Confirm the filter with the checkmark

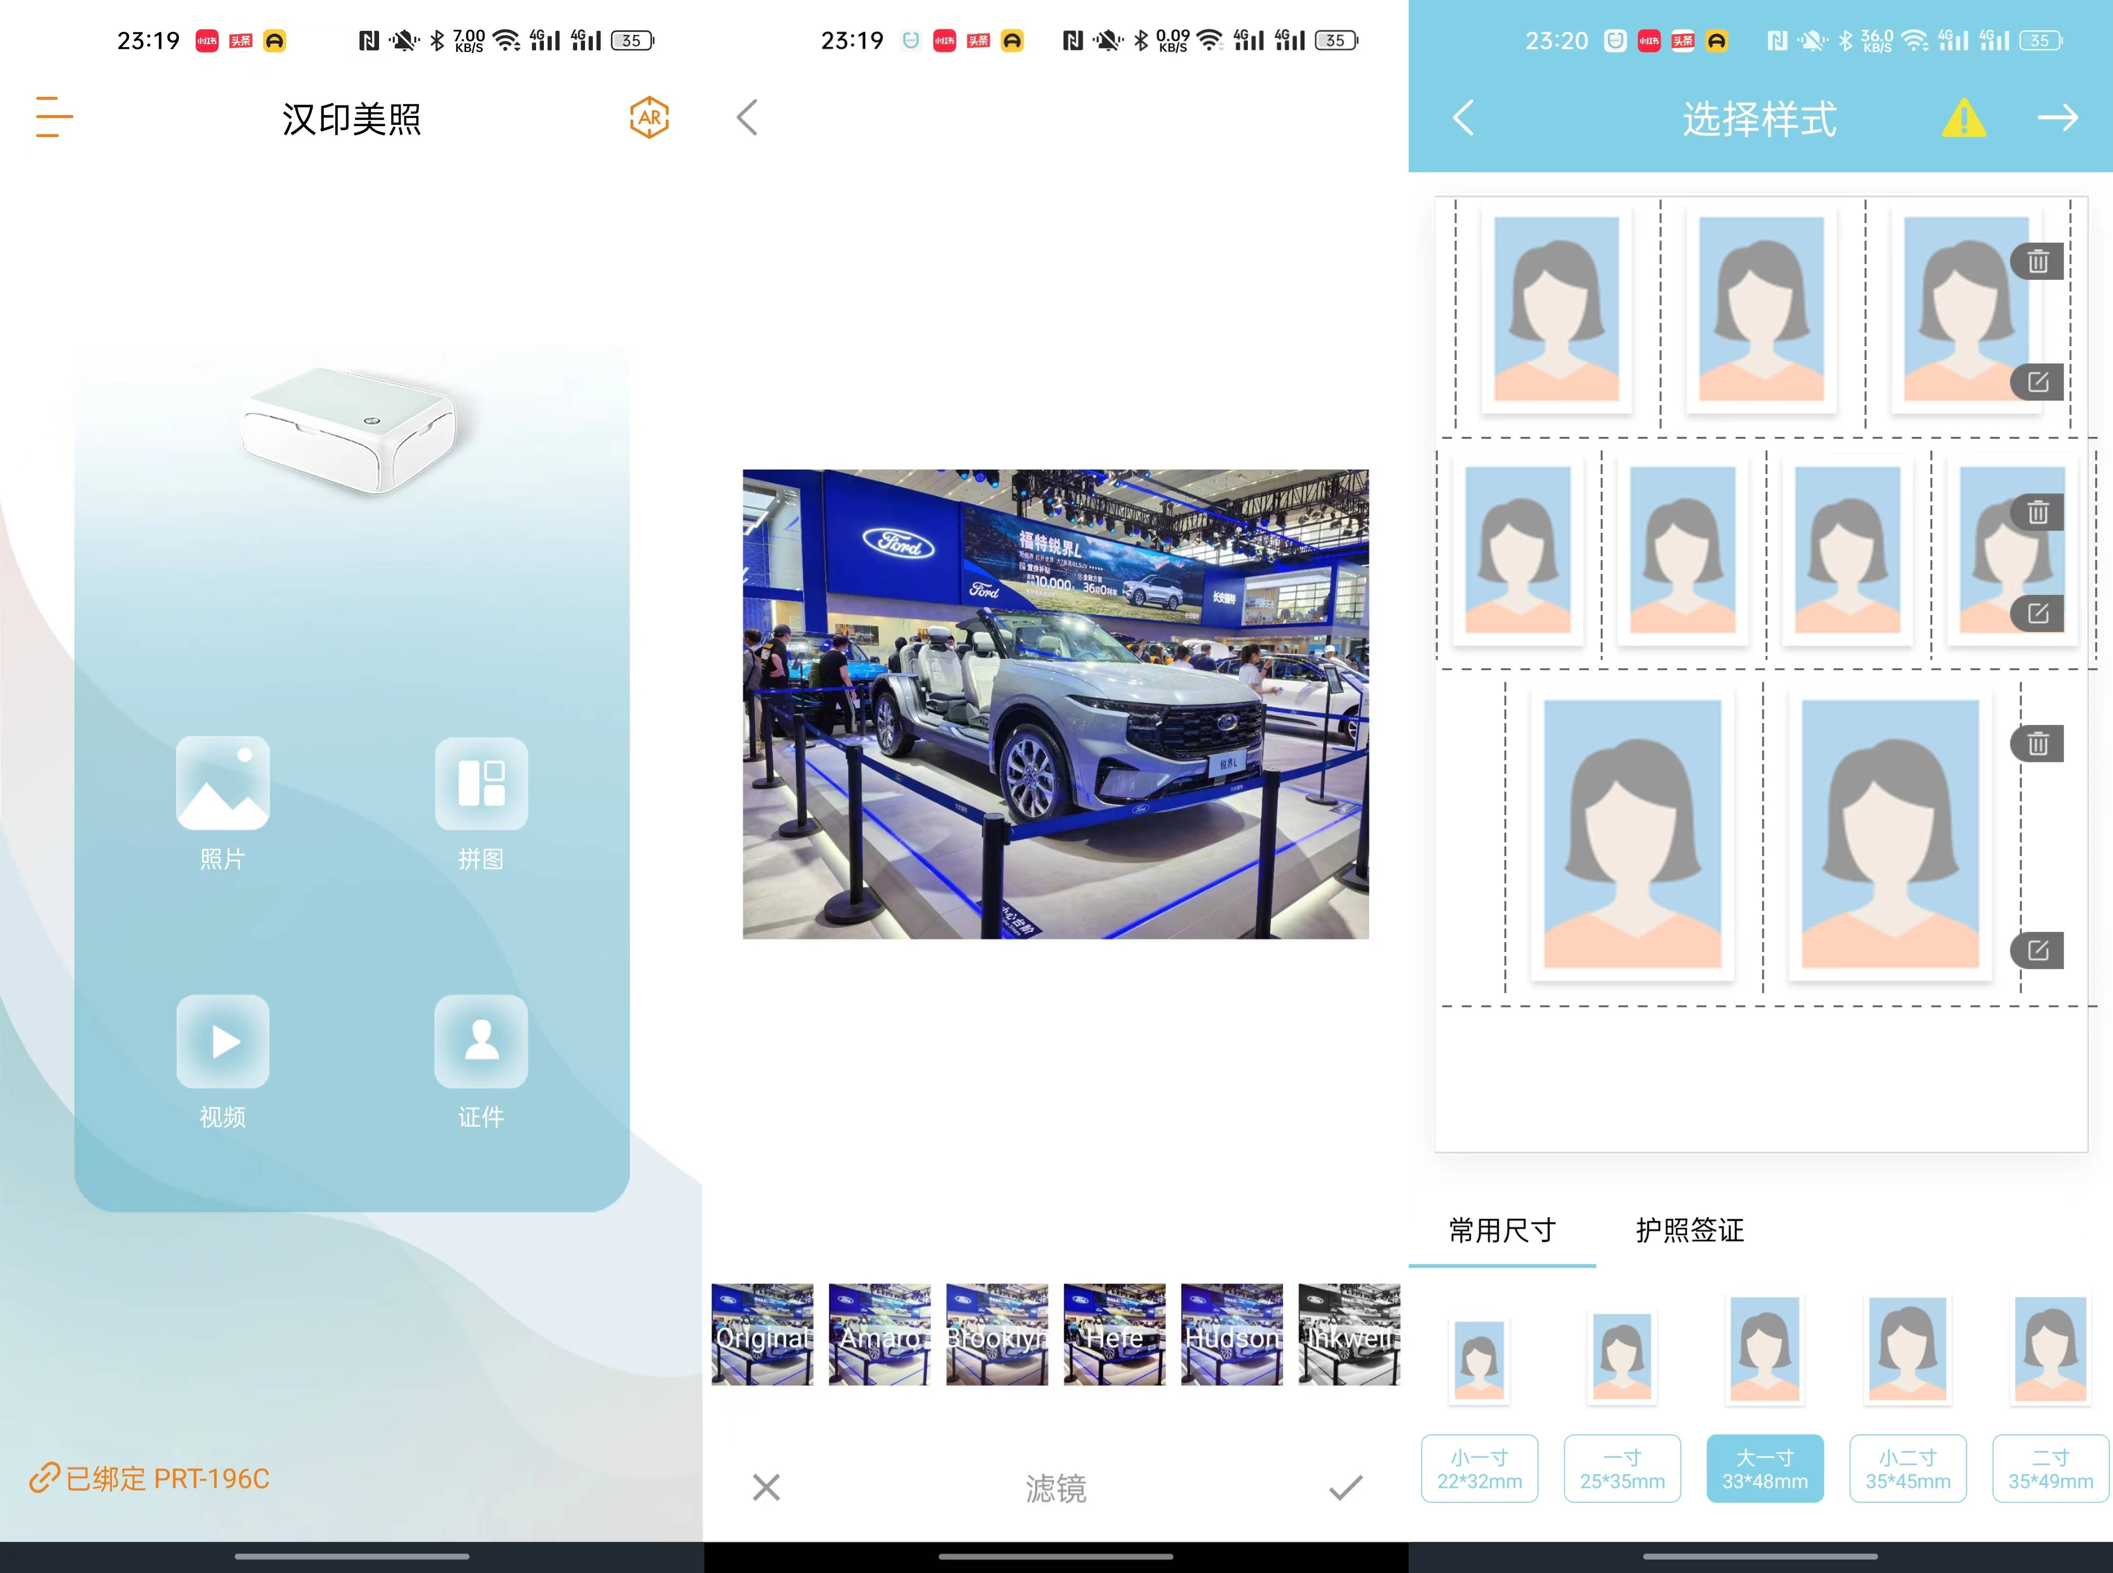click(1345, 1487)
